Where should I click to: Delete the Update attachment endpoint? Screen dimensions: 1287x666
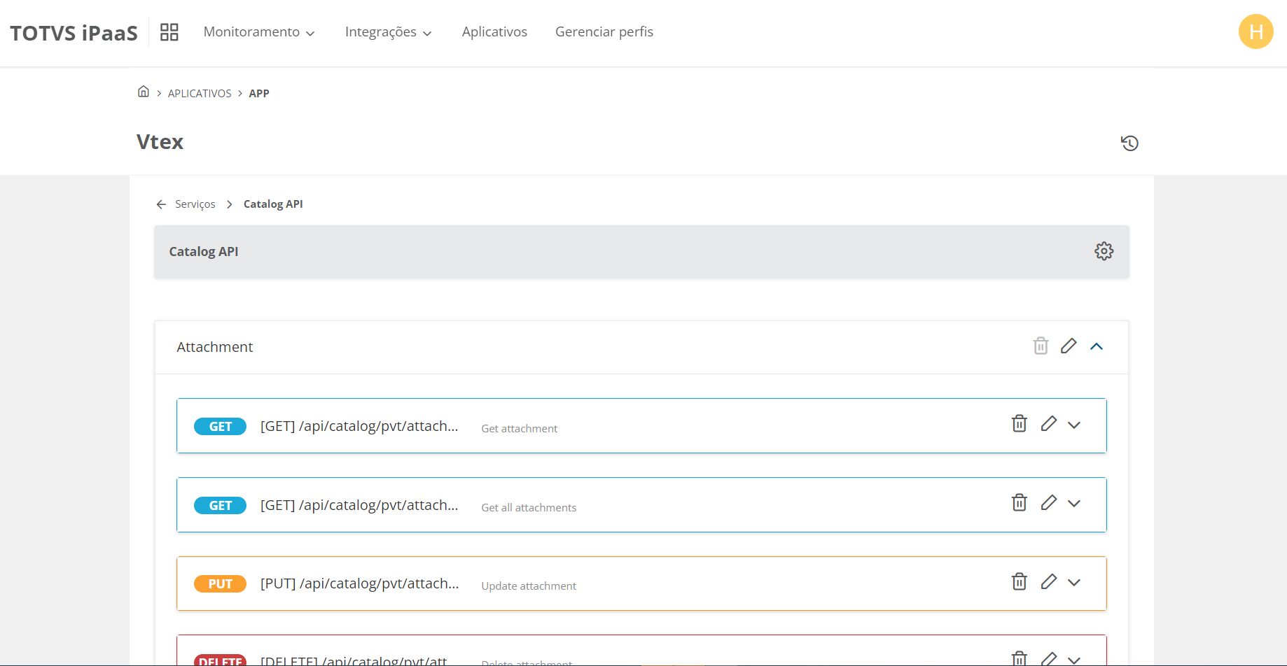click(x=1020, y=582)
